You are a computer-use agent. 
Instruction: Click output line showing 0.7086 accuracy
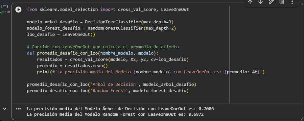tap(120, 109)
